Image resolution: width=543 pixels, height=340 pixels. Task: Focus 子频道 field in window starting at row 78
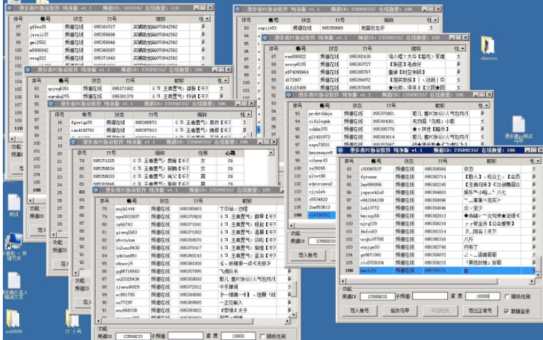(186, 336)
